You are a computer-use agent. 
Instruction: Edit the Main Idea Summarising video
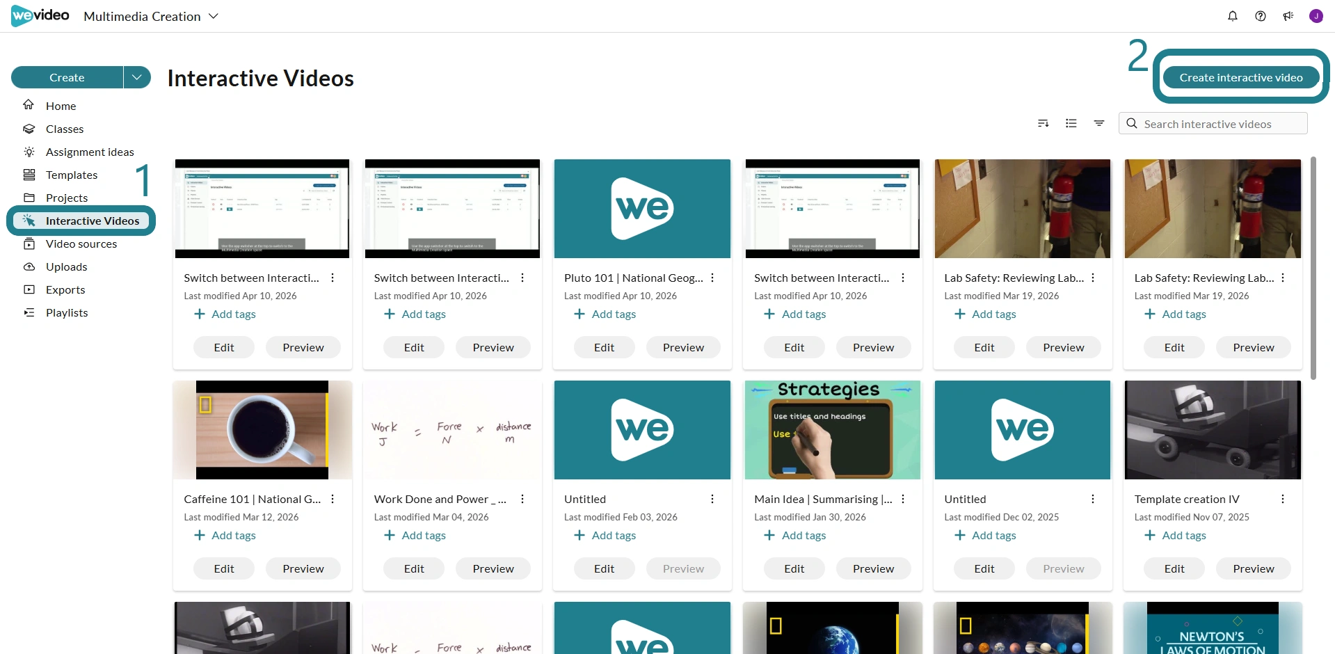(794, 568)
